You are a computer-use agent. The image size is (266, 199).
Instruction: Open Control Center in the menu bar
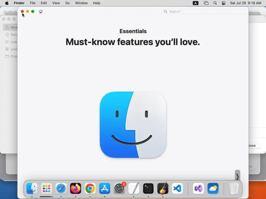(x=224, y=3)
